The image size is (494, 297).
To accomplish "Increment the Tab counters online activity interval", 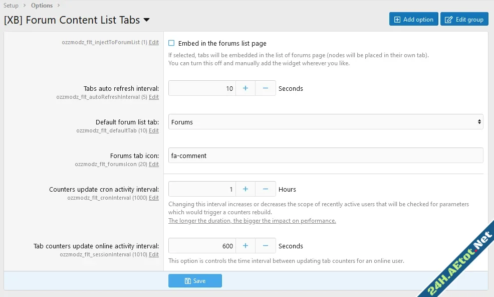I will pyautogui.click(x=245, y=246).
